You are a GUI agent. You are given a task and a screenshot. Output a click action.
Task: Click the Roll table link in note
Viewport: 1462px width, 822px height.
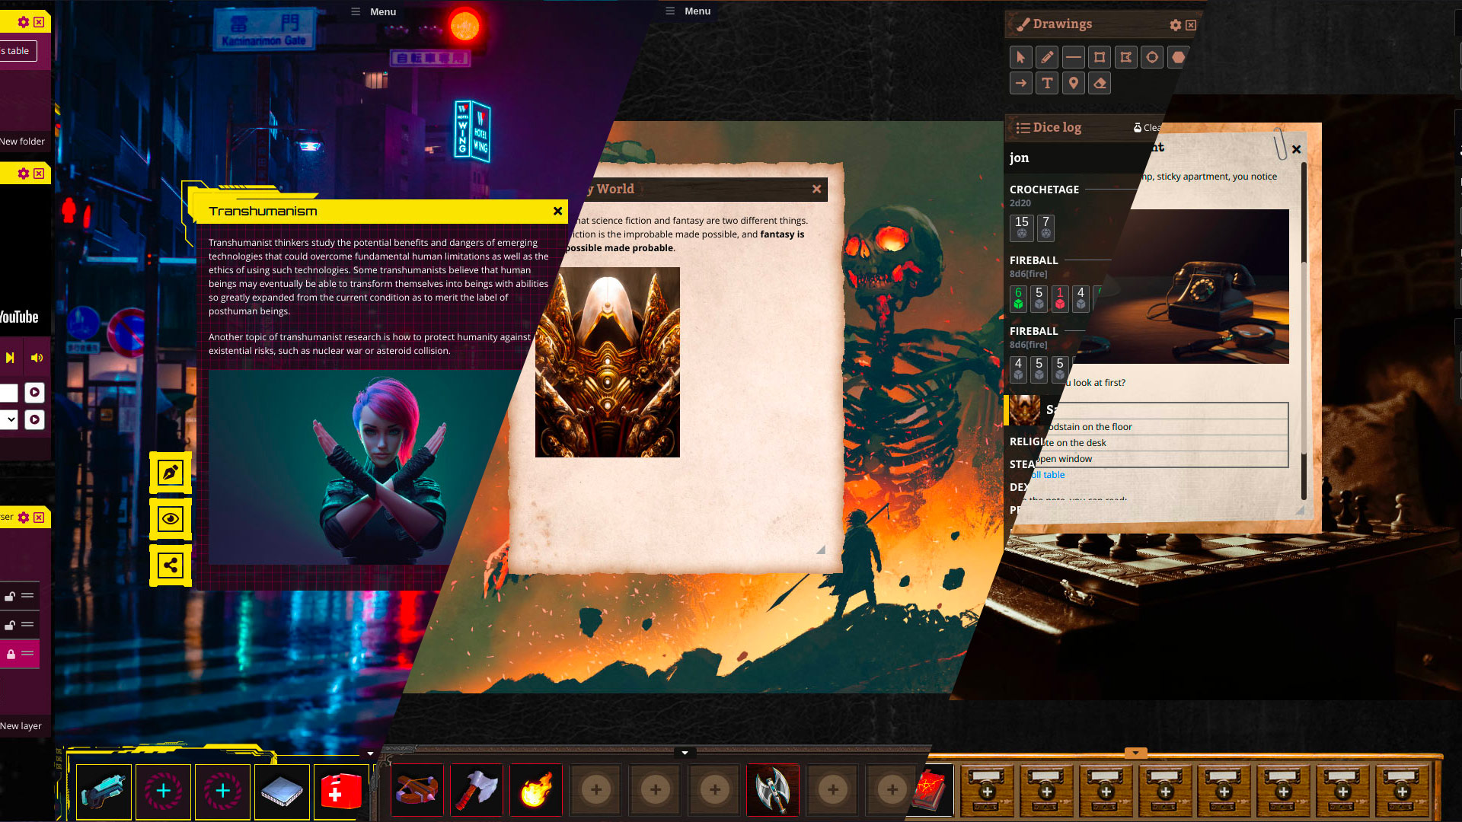pyautogui.click(x=1049, y=475)
